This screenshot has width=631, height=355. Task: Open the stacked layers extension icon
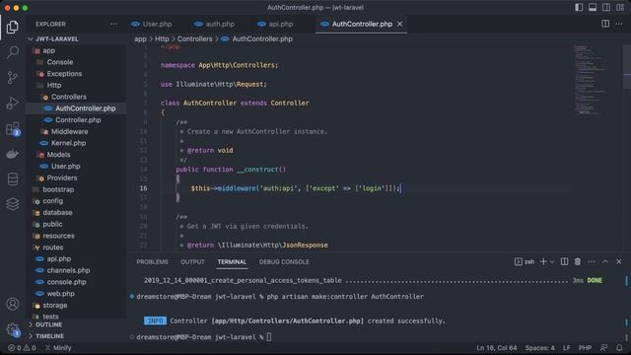pyautogui.click(x=13, y=204)
